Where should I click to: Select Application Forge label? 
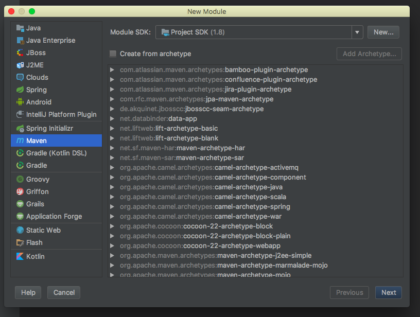(x=54, y=216)
